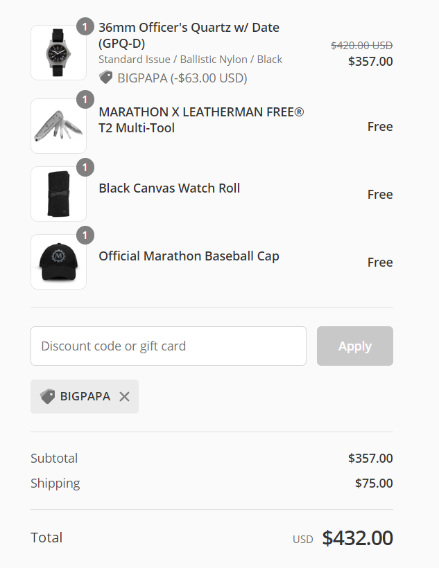The width and height of the screenshot is (439, 568).
Task: Click the Leatherman multi-tool thumbnail
Action: (58, 126)
